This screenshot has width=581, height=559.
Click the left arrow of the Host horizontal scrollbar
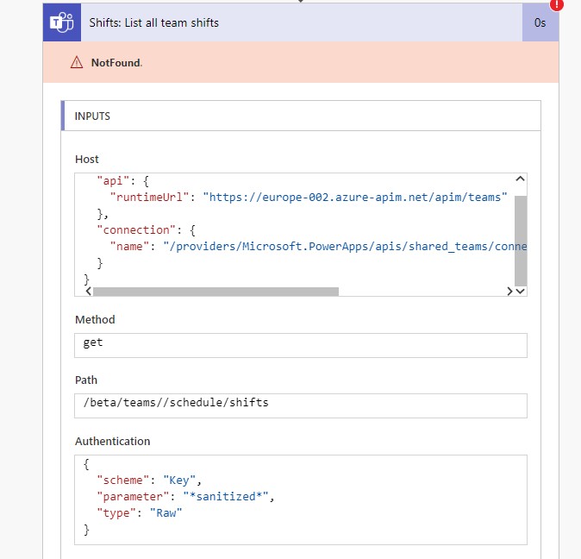[x=88, y=292]
